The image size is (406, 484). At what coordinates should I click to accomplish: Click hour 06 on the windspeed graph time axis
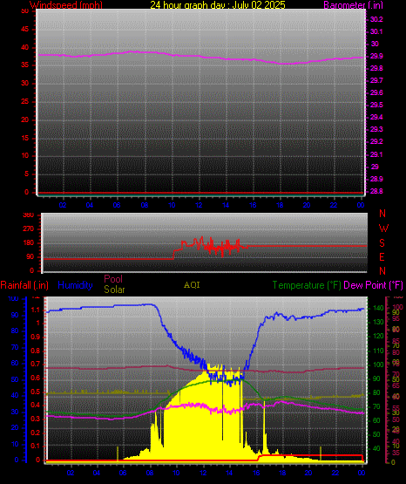[117, 205]
